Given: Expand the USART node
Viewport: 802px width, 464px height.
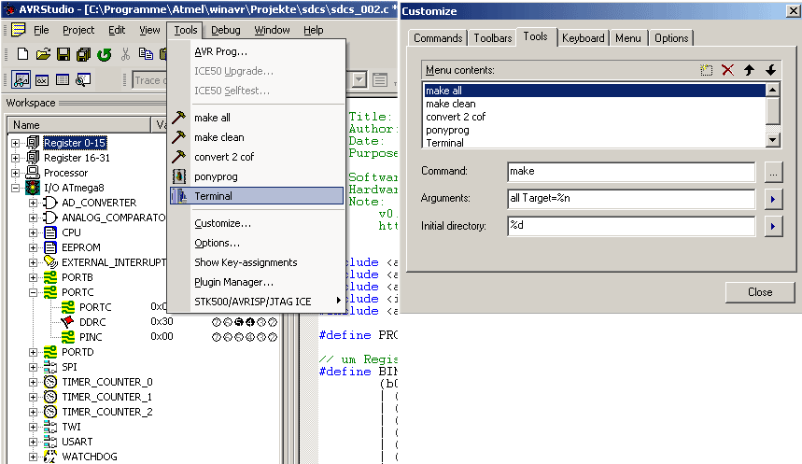Looking at the screenshot, I should coord(33,442).
